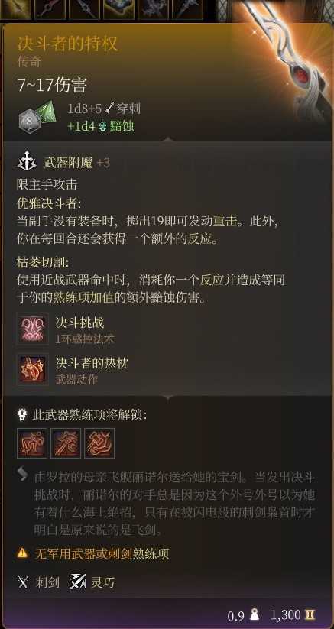The width and height of the screenshot is (334, 629).
Task: Click the 灵巧 finesse property icon
Action: [78, 582]
